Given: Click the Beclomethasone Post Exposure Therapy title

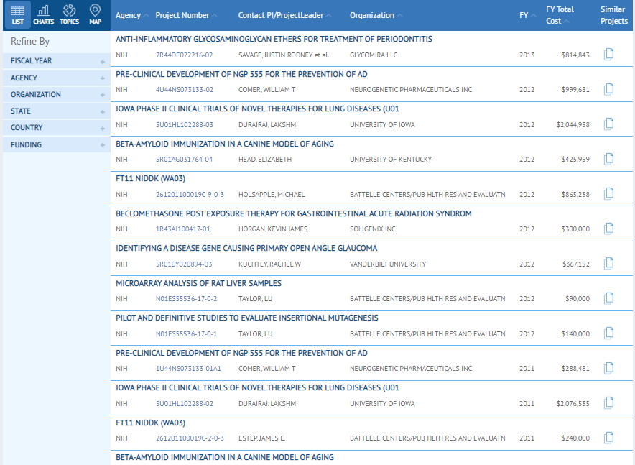Looking at the screenshot, I should click(294, 213).
